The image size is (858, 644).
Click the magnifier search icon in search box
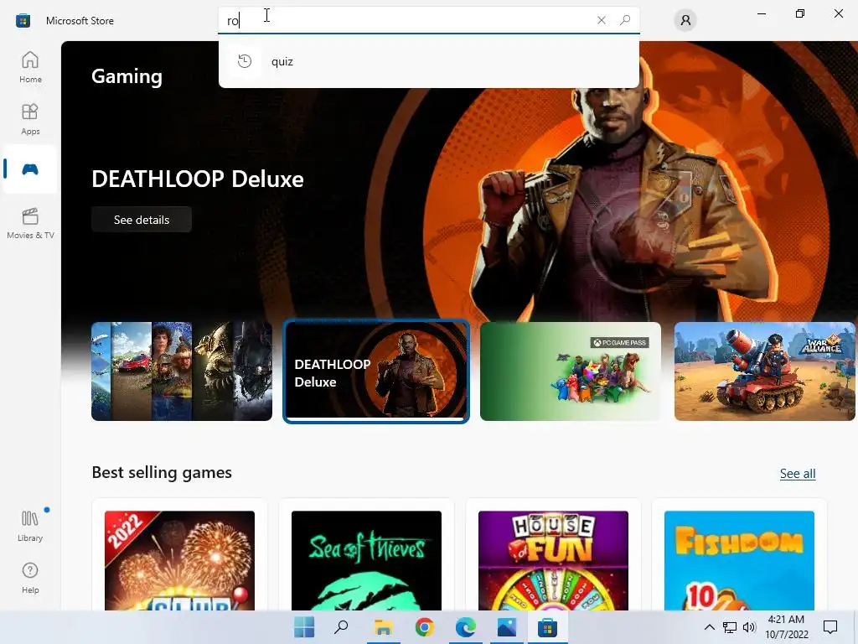point(625,20)
